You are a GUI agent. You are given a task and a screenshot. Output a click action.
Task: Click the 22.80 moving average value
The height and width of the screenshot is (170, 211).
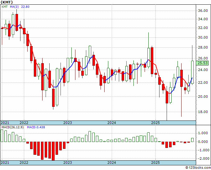(25, 7)
